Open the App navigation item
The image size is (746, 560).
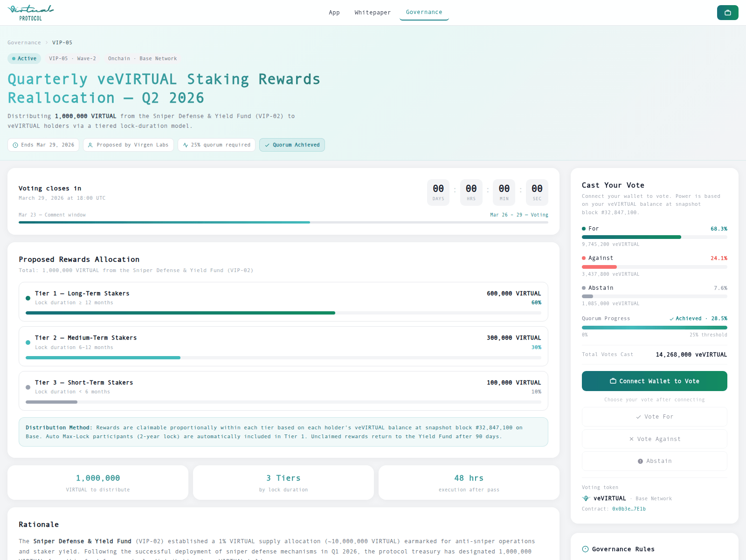tap(334, 13)
